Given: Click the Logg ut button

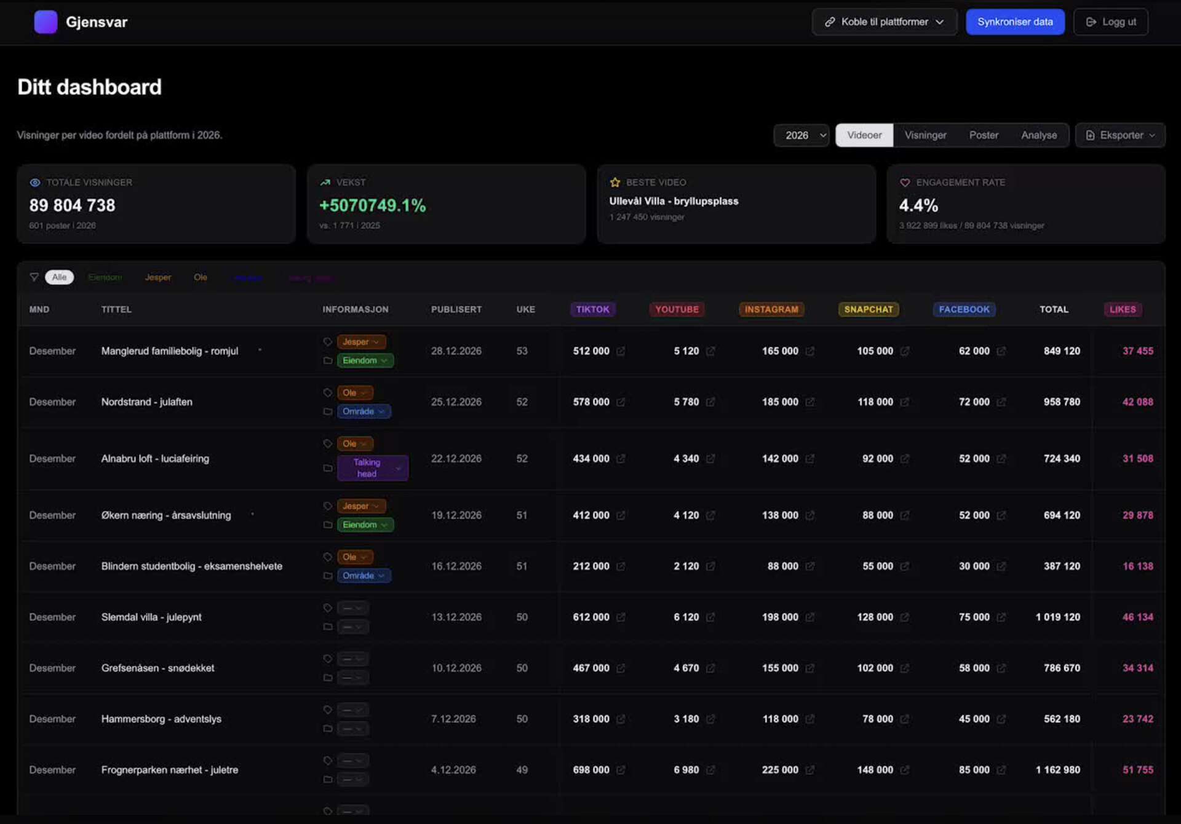Looking at the screenshot, I should pos(1111,22).
